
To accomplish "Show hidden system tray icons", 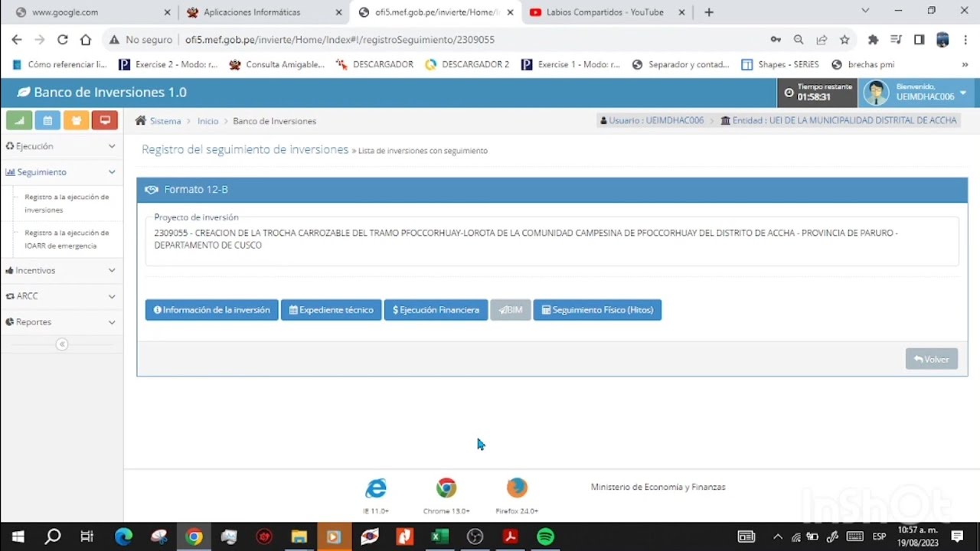I will click(778, 537).
